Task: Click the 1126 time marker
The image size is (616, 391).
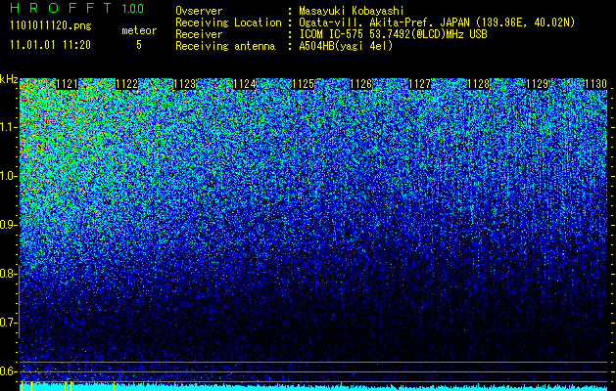Action: tap(361, 84)
